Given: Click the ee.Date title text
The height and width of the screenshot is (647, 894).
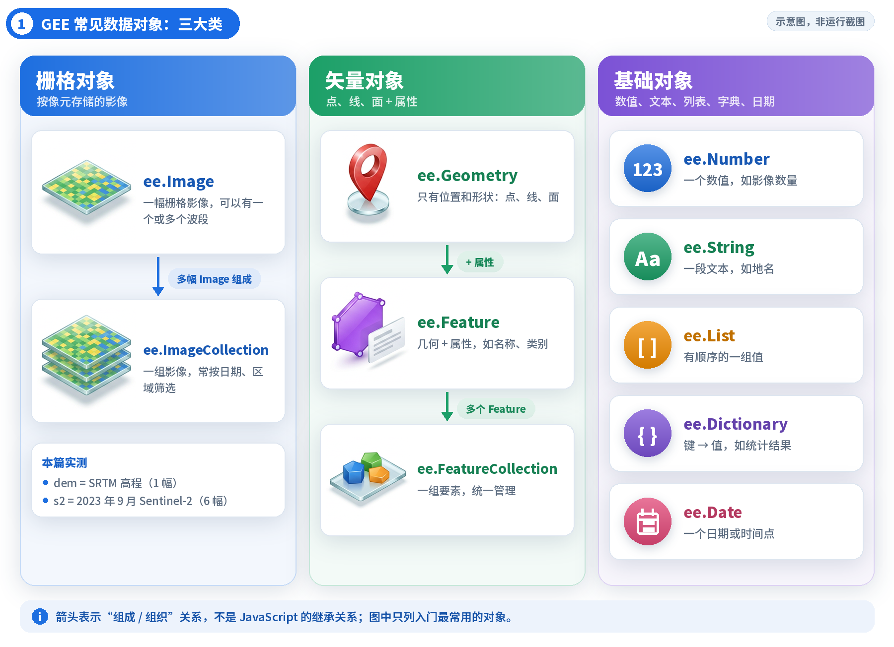Looking at the screenshot, I should [x=713, y=513].
